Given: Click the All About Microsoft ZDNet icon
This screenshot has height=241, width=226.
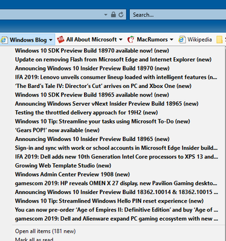Looking at the screenshot, I should [x=60, y=40].
